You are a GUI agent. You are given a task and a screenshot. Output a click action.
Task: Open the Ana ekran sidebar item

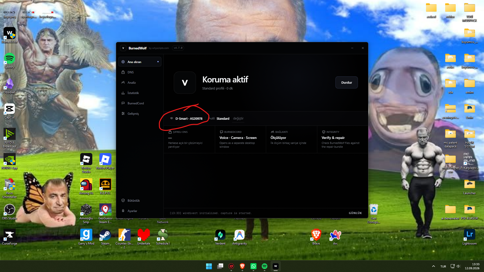[x=140, y=62]
